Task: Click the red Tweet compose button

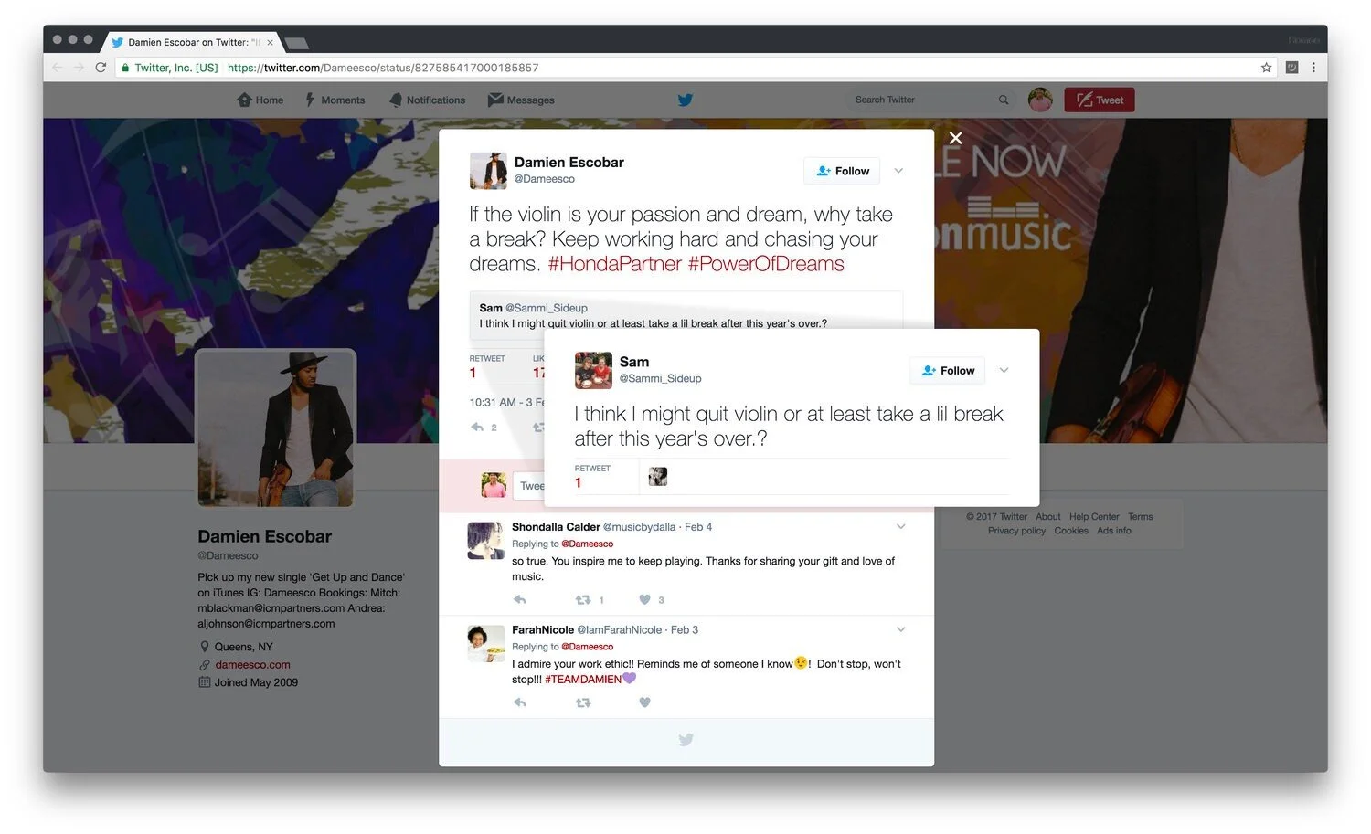Action: click(x=1100, y=100)
